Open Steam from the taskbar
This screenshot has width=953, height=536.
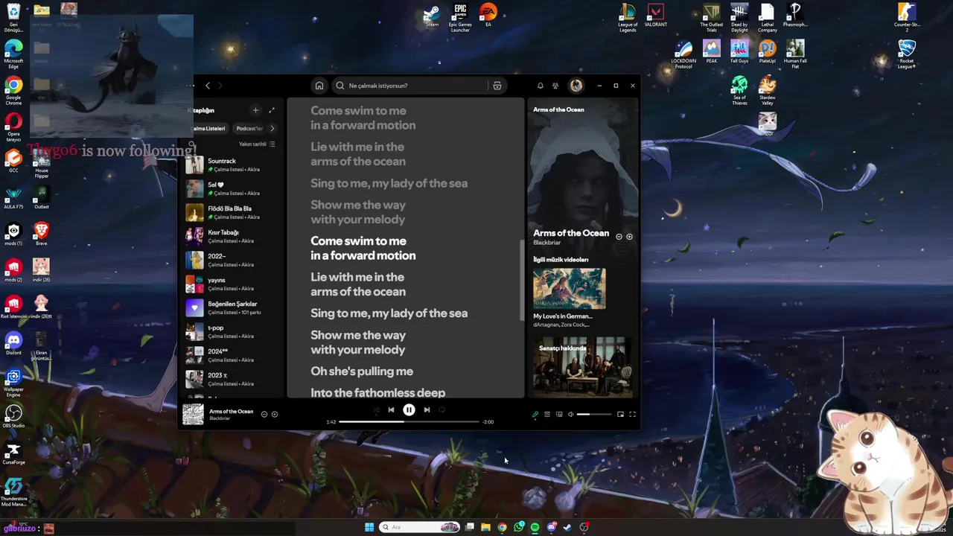tap(567, 527)
